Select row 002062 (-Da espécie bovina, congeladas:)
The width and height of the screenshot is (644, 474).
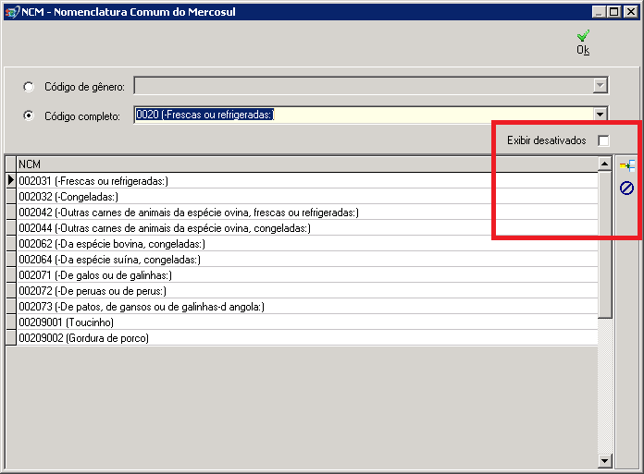tap(307, 244)
